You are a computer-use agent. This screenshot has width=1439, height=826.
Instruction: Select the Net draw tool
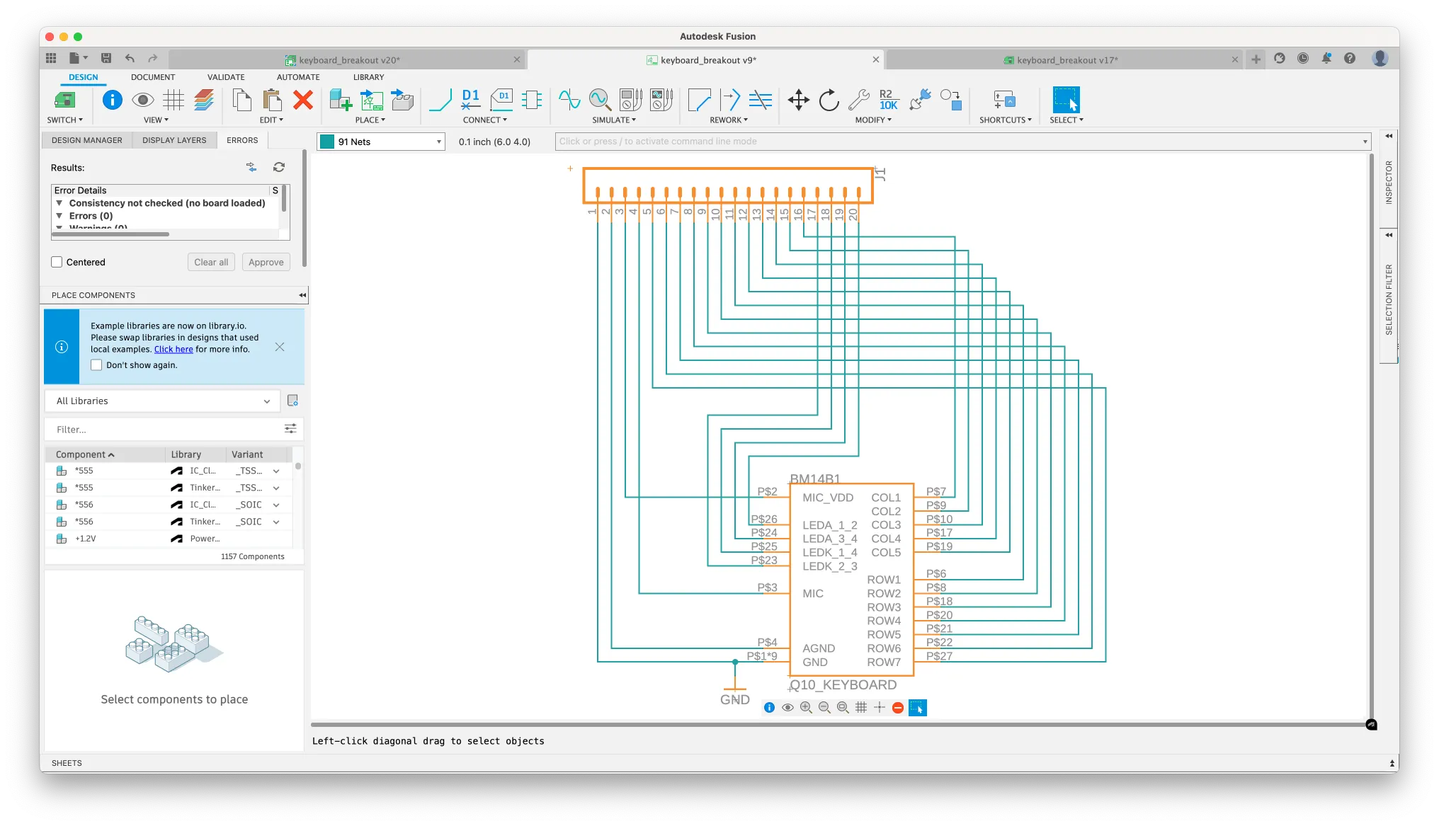tap(440, 100)
